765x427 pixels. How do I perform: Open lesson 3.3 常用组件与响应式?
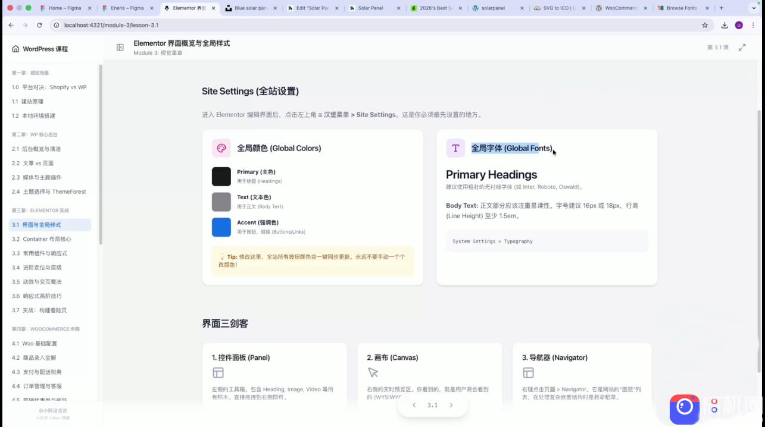point(50,253)
